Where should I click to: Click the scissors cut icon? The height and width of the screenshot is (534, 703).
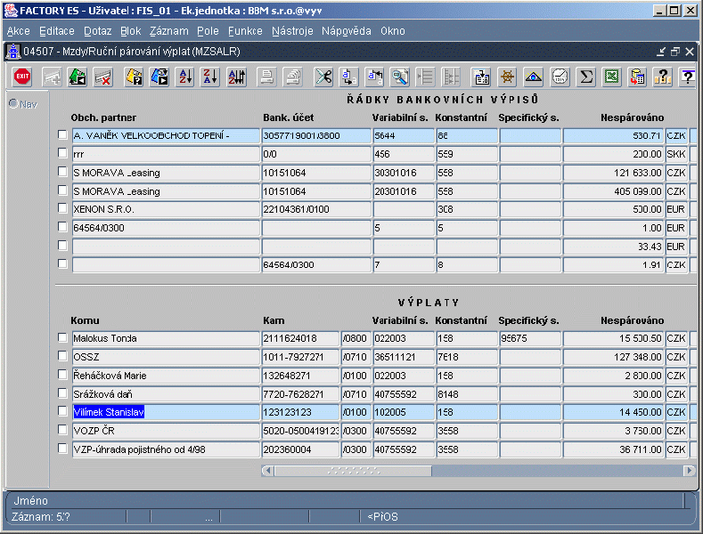pos(323,77)
